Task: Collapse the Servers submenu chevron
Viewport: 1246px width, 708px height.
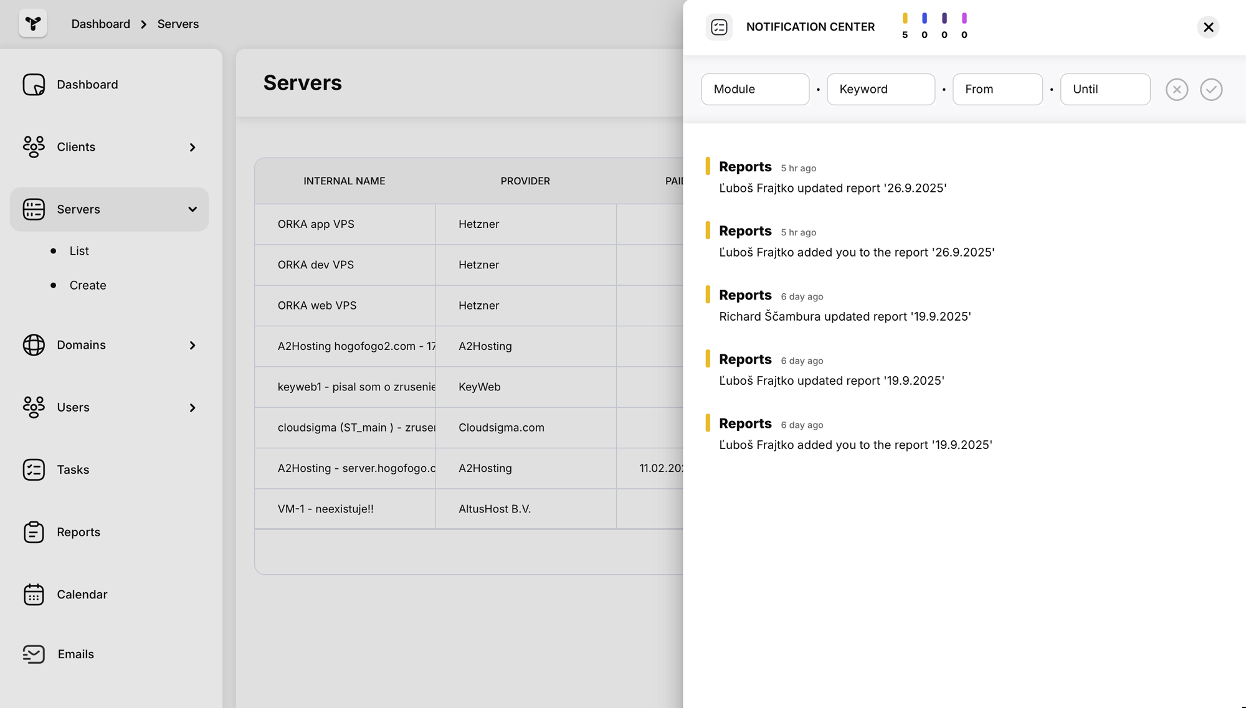Action: [x=193, y=210]
